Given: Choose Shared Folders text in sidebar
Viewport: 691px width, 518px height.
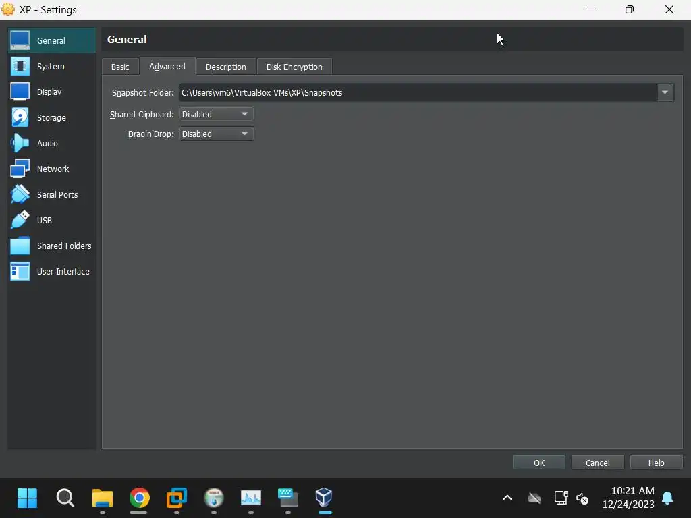Looking at the screenshot, I should point(64,246).
